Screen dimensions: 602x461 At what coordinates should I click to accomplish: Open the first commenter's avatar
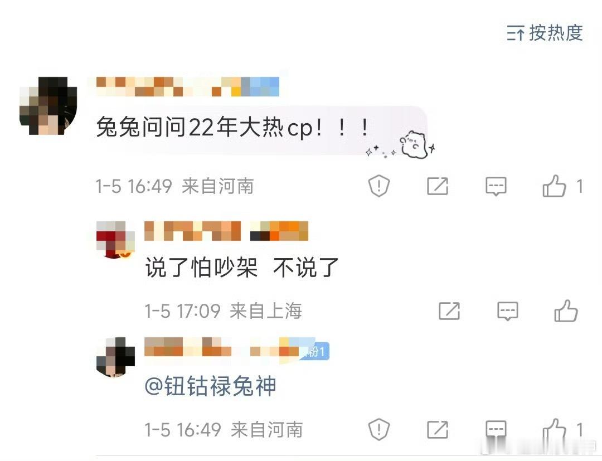coord(48,105)
